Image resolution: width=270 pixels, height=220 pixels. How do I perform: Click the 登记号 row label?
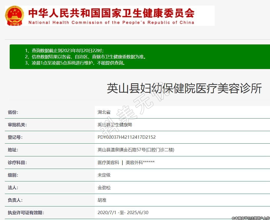tap(15, 137)
